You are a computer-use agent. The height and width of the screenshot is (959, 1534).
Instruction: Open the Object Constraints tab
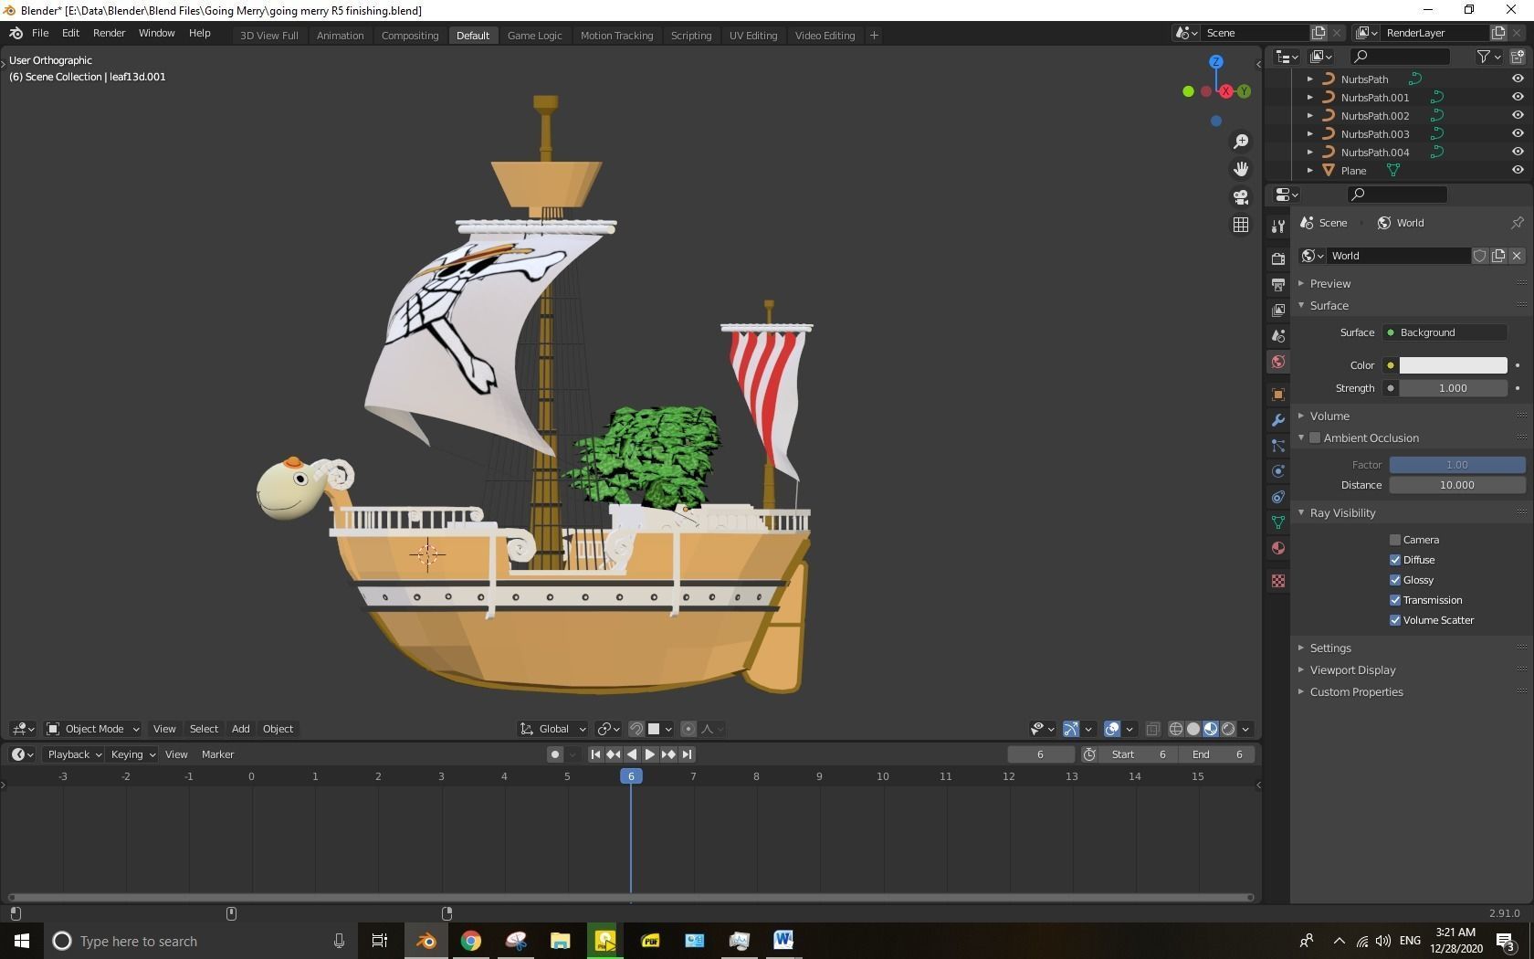tap(1278, 497)
